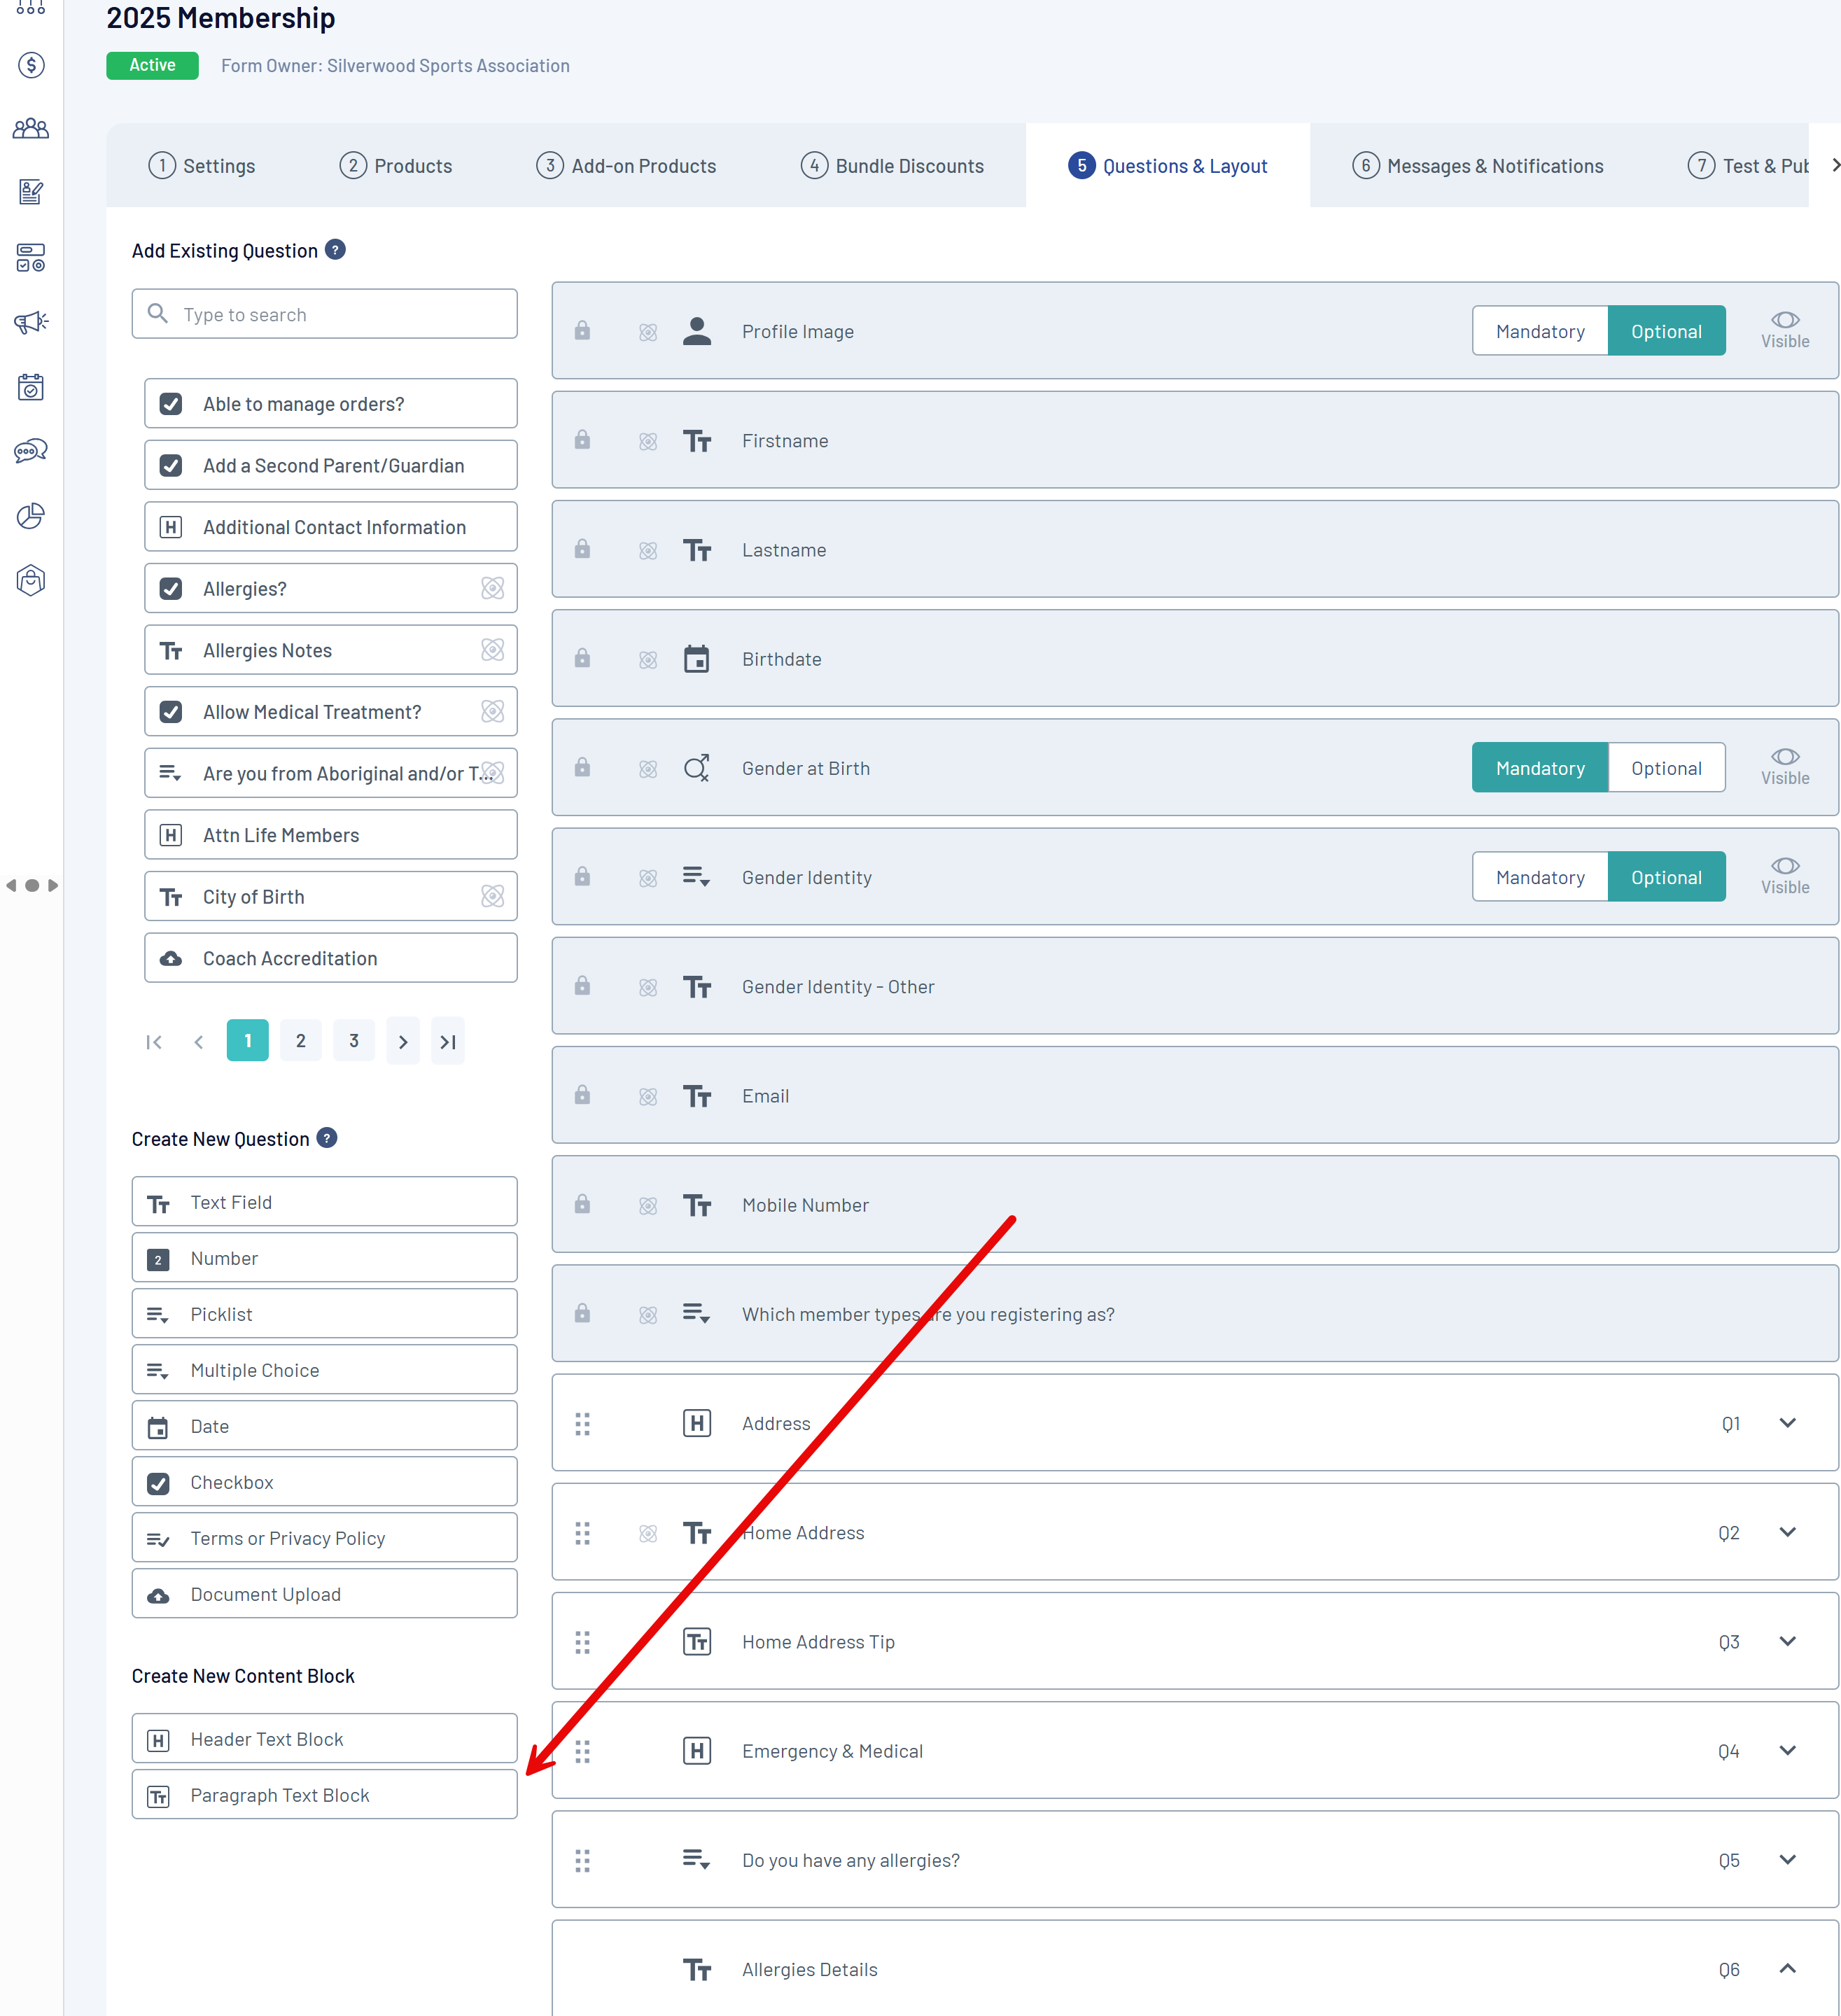
Task: Create a new Picklist question
Action: (x=324, y=1314)
